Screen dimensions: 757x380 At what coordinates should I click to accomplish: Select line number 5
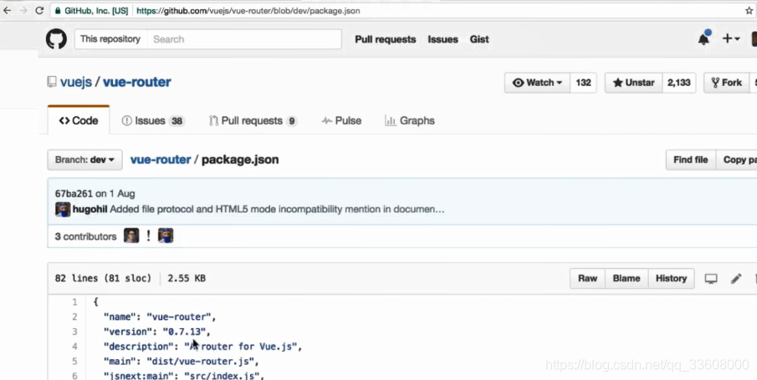(74, 361)
